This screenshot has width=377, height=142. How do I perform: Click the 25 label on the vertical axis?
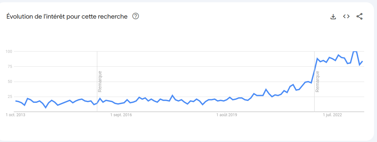10,97
